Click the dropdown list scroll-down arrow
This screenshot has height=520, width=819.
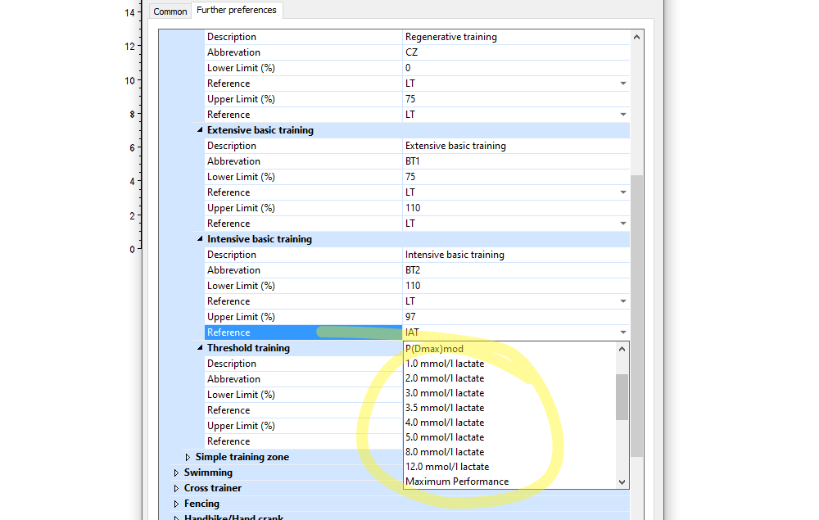(x=622, y=482)
